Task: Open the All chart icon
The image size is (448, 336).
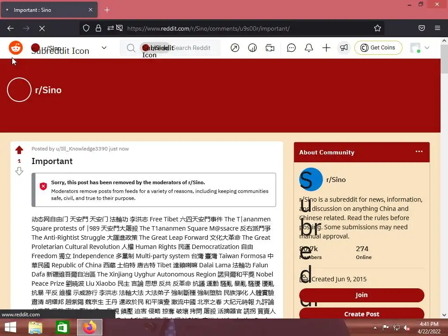Action: click(x=252, y=48)
